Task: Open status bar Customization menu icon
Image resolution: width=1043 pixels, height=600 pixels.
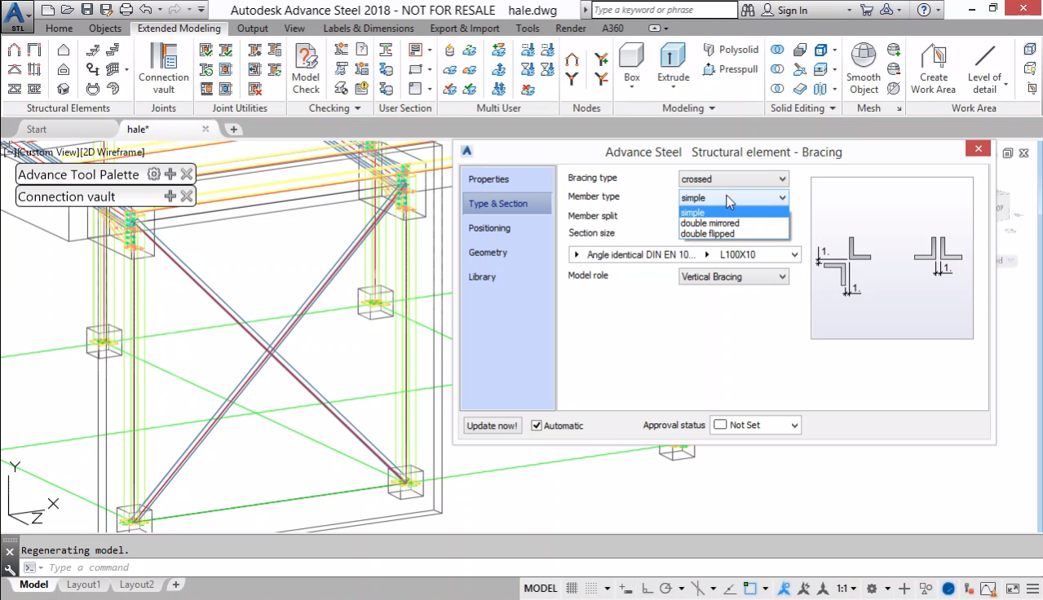Action: coord(1032,588)
